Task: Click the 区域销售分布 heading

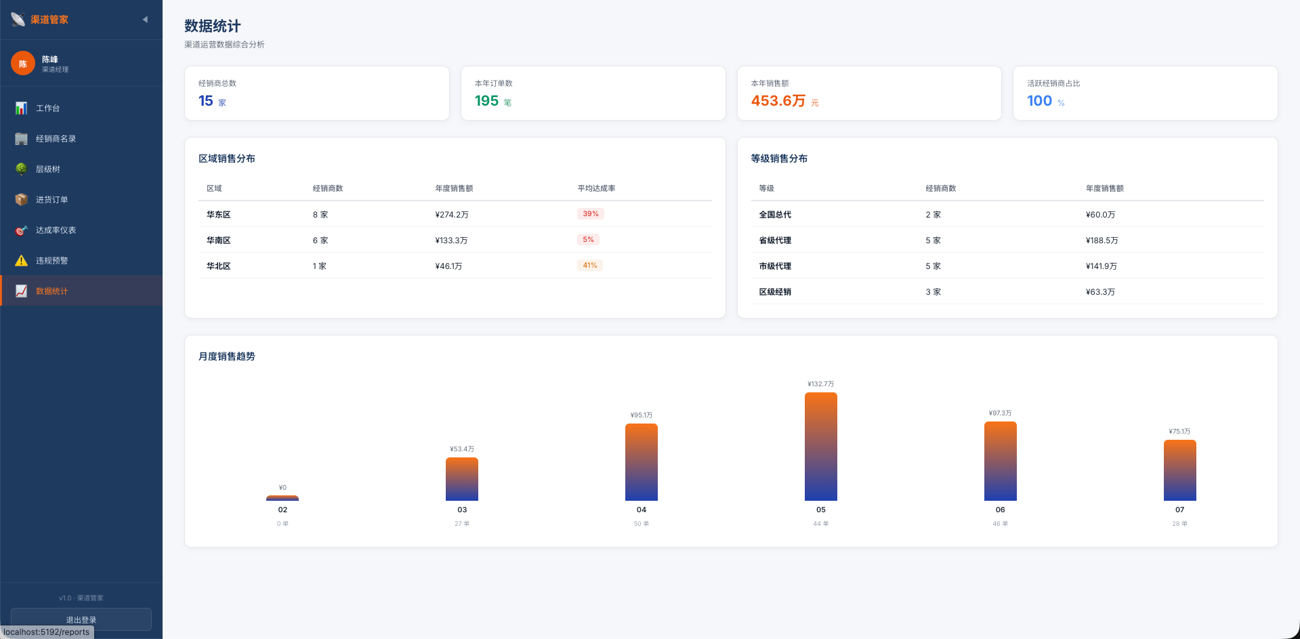Action: point(227,159)
